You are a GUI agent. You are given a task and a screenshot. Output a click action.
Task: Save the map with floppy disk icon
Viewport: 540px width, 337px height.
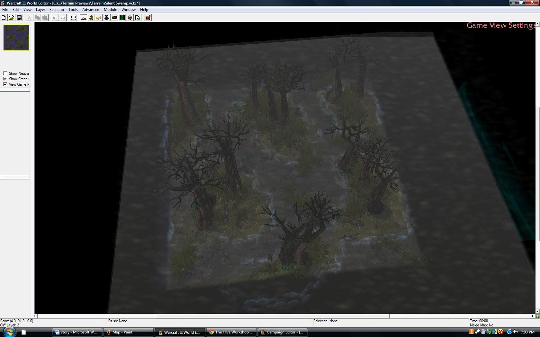pyautogui.click(x=19, y=18)
